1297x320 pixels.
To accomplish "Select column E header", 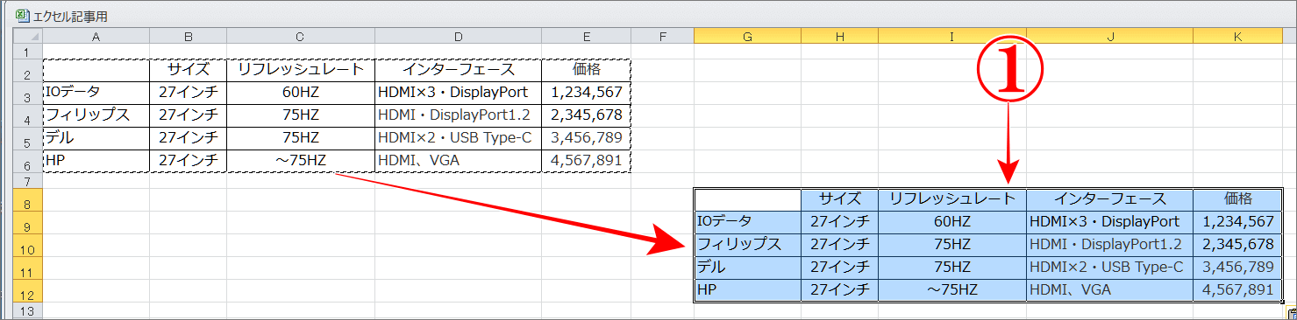I will (x=586, y=36).
